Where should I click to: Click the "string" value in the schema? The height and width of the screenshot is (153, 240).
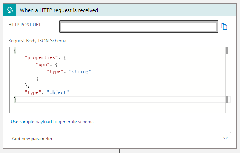click(x=80, y=71)
